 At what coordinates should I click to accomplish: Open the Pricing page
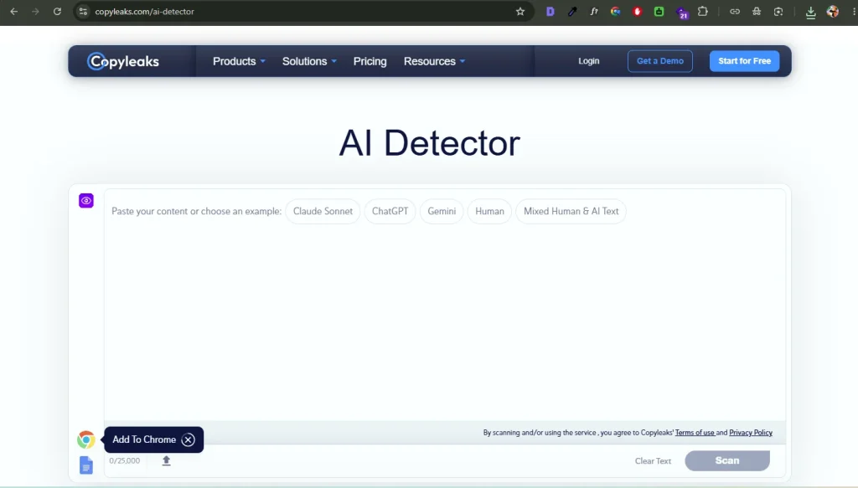[370, 61]
